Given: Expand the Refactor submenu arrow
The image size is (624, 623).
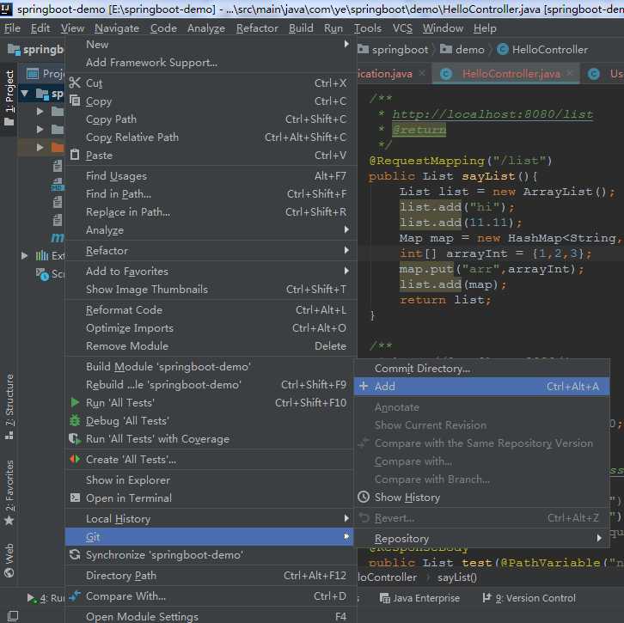Looking at the screenshot, I should tap(346, 250).
